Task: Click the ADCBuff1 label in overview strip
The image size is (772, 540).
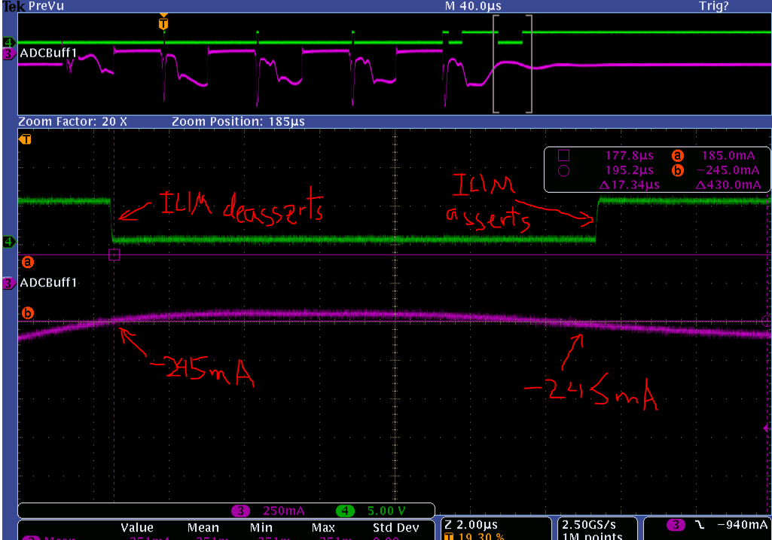Action: [x=48, y=53]
